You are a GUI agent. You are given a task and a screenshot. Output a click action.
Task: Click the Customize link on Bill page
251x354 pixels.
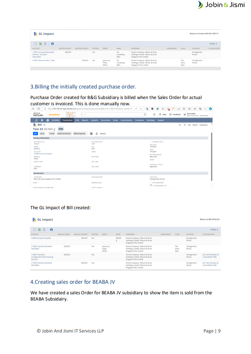204,125
